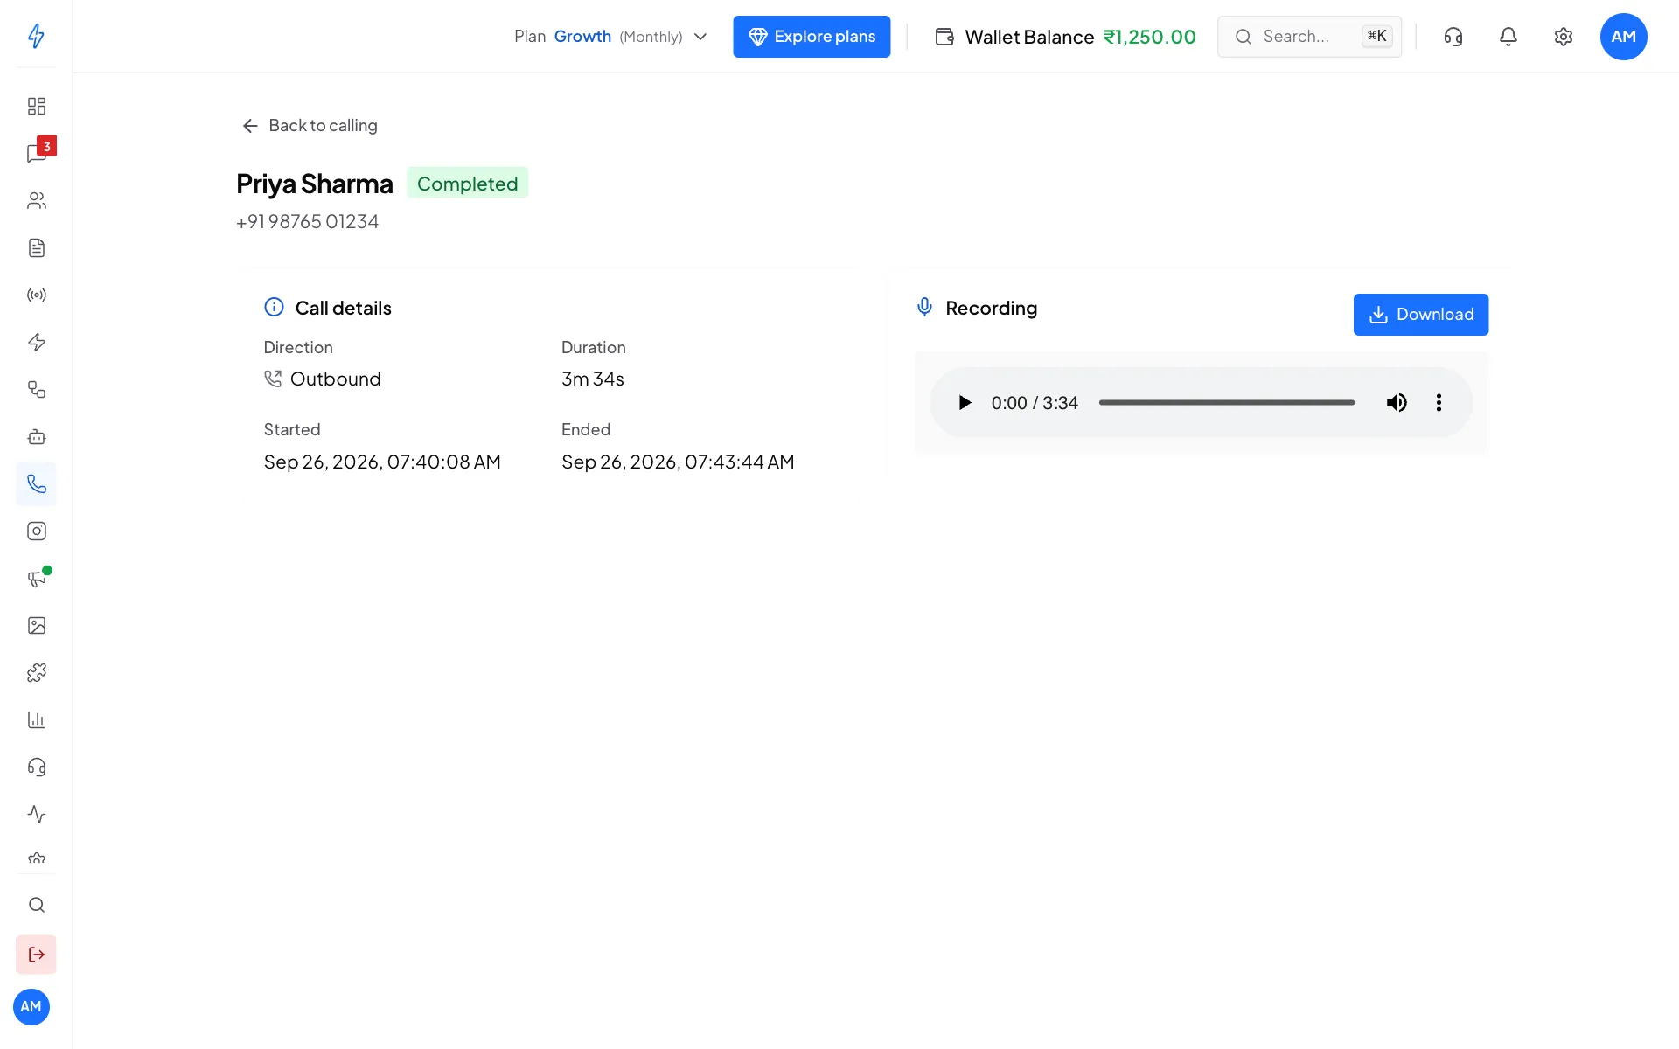Open the puzzle integrations icon
Image resolution: width=1679 pixels, height=1049 pixels.
pyautogui.click(x=36, y=673)
